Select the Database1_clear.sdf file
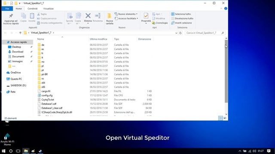This screenshot has height=154, width=275. tap(52, 108)
